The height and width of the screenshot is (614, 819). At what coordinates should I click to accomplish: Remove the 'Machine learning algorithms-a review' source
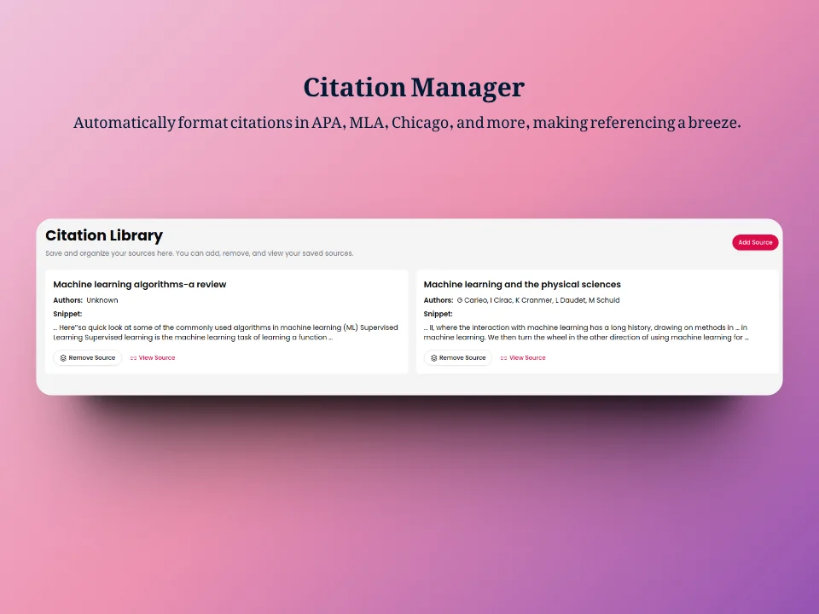pyautogui.click(x=87, y=357)
